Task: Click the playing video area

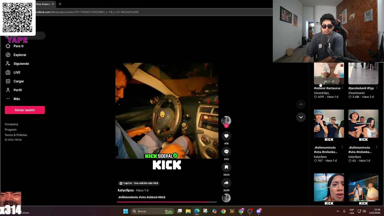Action: coord(167,110)
